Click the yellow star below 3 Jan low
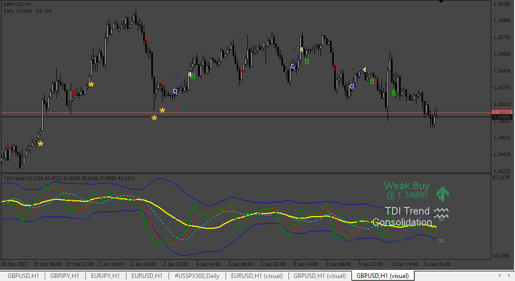515x281 pixels. coord(154,118)
